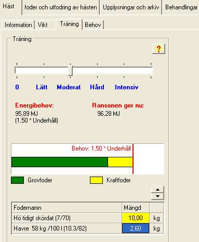Click the Fodernamn column header
Viewport: 199px width, 242px height.
67,208
